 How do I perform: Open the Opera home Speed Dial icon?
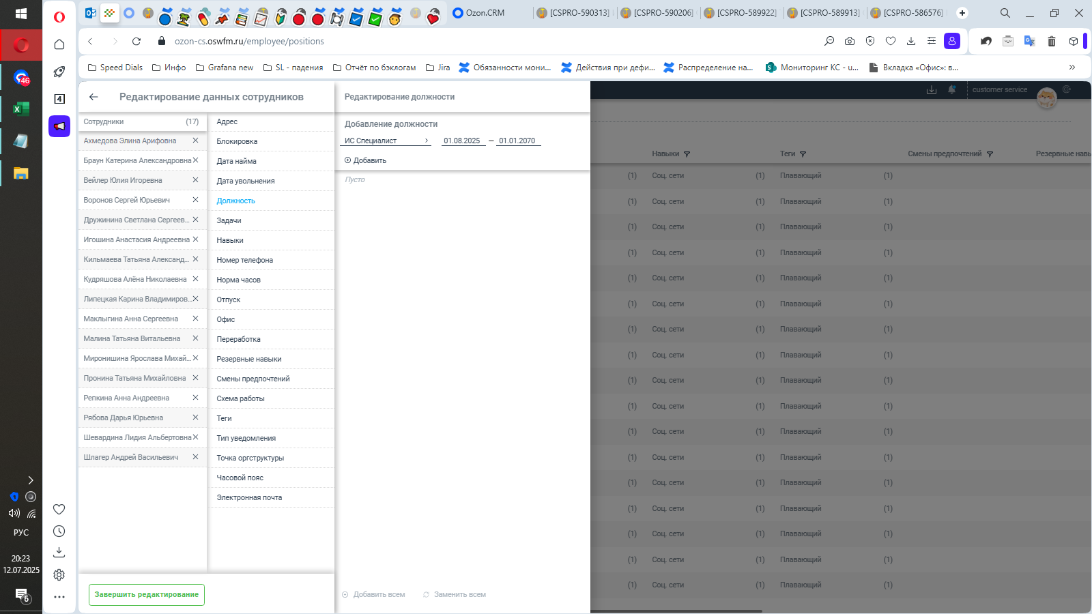click(59, 44)
